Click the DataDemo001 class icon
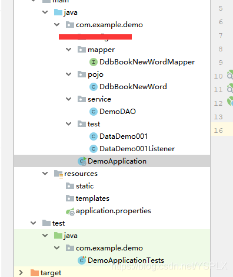This screenshot has height=277, width=233. point(94,136)
